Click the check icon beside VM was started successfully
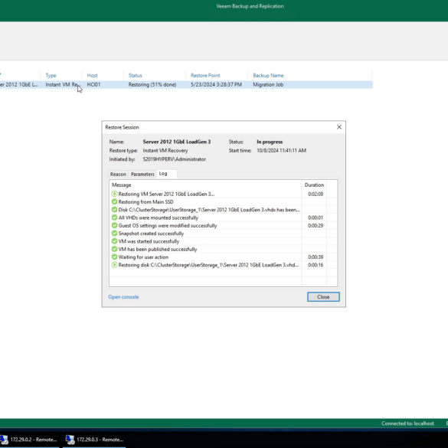This screenshot has height=448, width=448. pos(114,241)
